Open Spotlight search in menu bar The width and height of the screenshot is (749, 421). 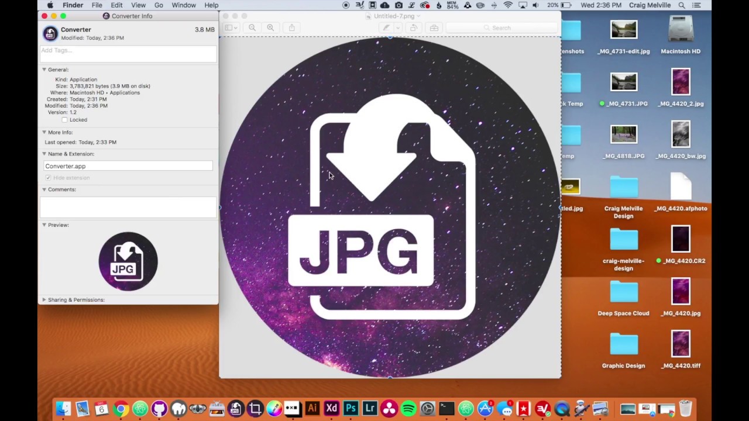[682, 5]
